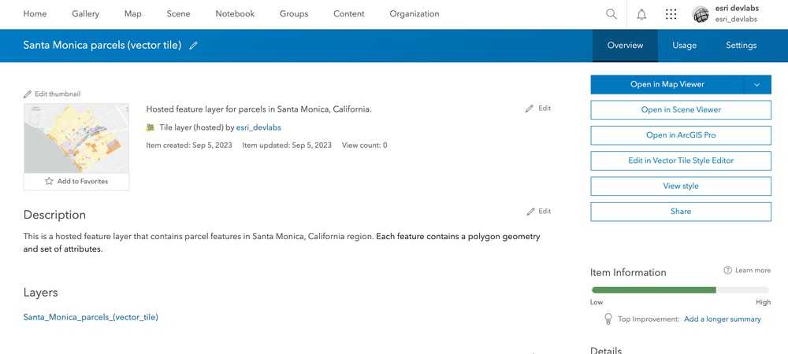Open the Gallery menu item
Screen dimensions: 788x354
tap(86, 14)
